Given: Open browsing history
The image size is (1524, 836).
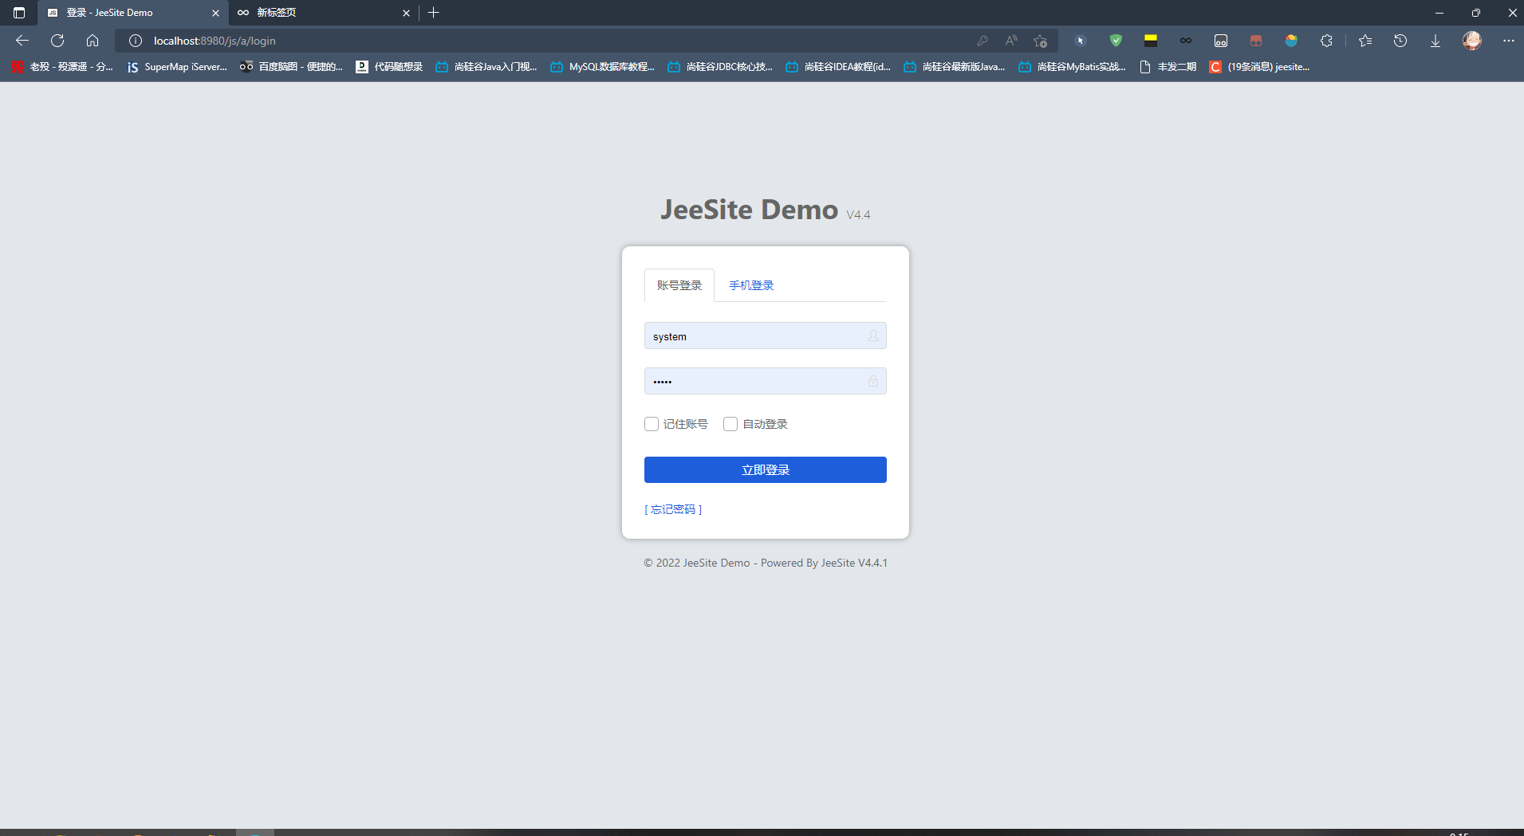Looking at the screenshot, I should coord(1400,41).
